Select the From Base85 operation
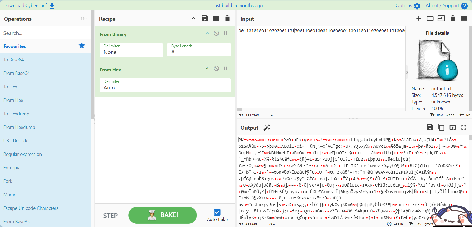 click(x=45, y=221)
